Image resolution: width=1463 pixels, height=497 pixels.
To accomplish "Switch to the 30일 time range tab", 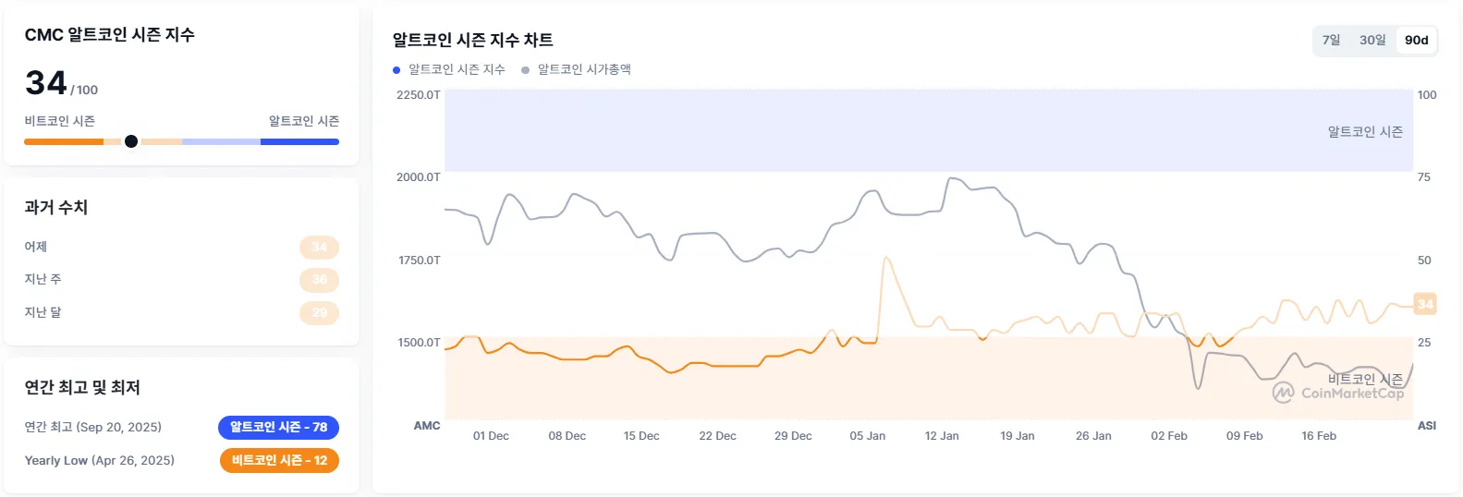I will pos(1372,40).
